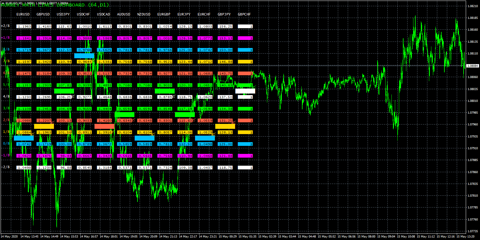The height and width of the screenshot is (240, 480).
Task: Click the arrow marker beside GBPUSD 1.2207
Action: pyautogui.click(x=53, y=122)
